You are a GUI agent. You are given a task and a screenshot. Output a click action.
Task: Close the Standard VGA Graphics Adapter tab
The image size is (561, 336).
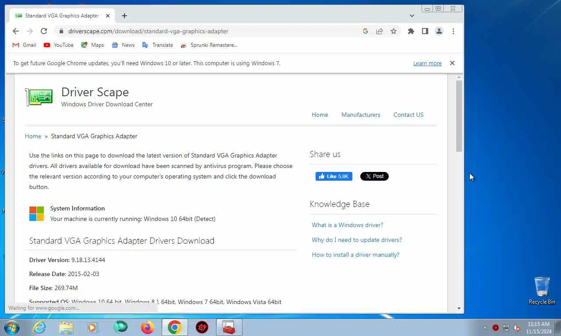[108, 16]
